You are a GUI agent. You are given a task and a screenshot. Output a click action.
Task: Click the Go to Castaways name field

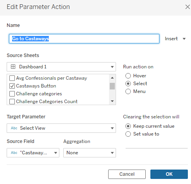point(84,39)
